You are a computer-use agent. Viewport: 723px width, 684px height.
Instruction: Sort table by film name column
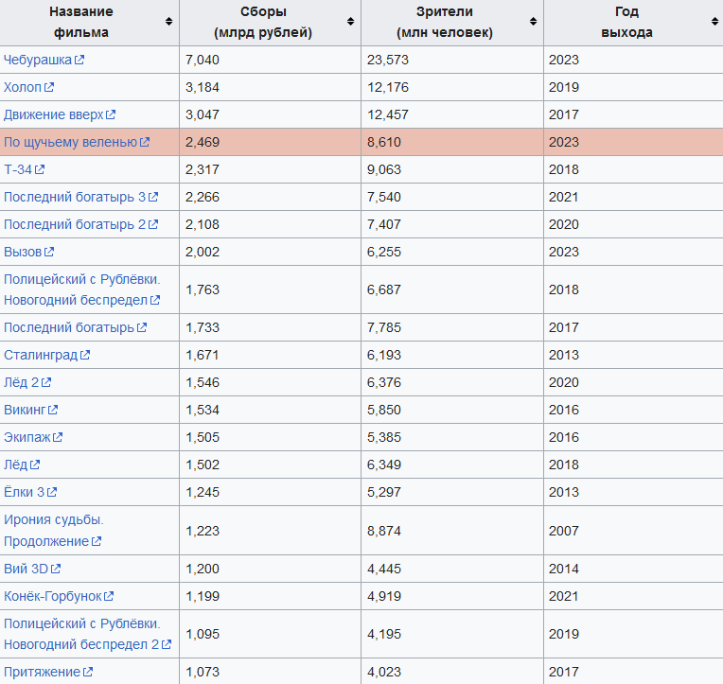coord(168,22)
